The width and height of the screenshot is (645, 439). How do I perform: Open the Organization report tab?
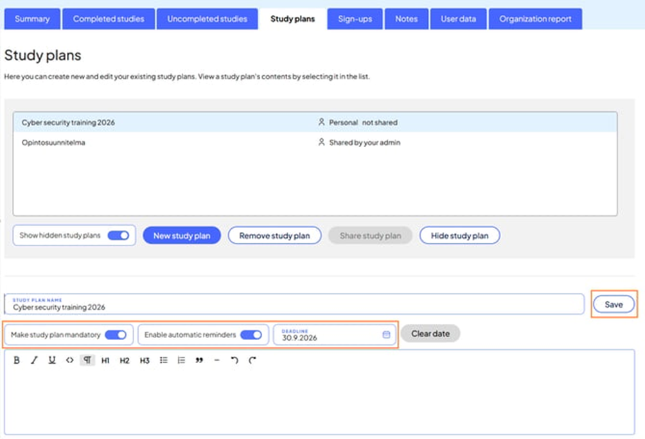[535, 19]
